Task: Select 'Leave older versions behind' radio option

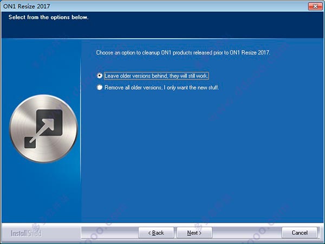Action: [100, 76]
